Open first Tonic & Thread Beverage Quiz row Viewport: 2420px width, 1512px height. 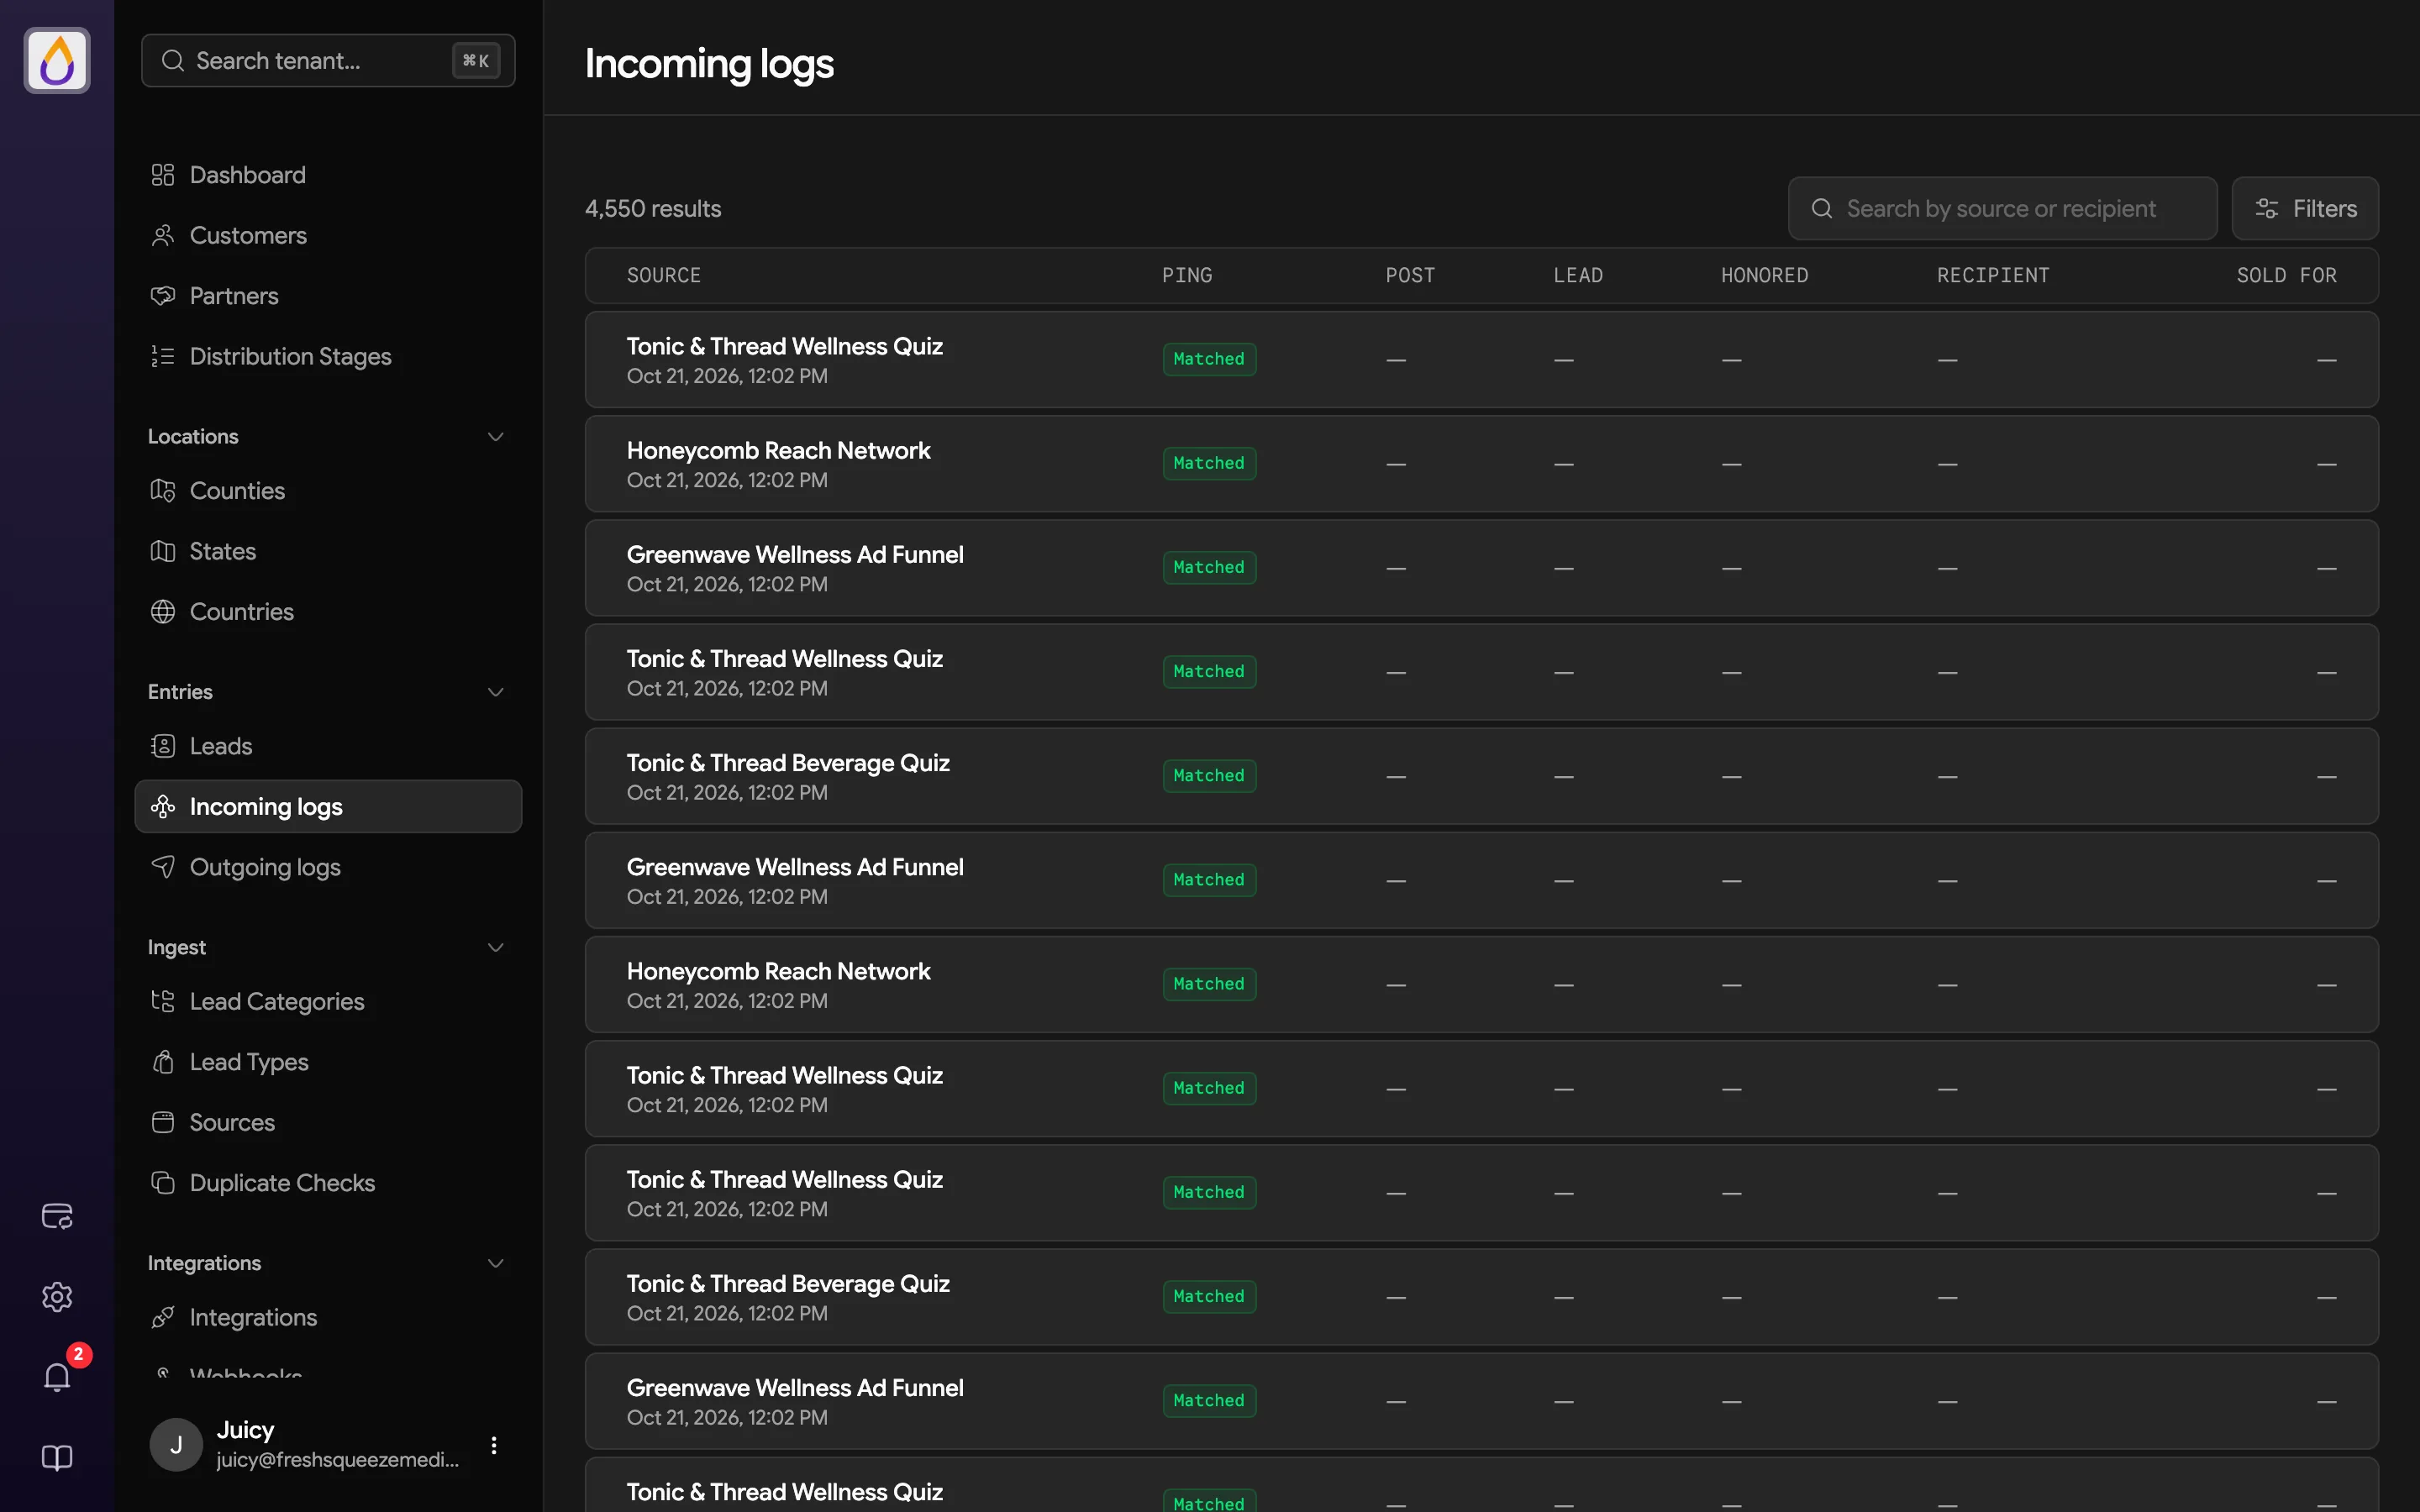1481,777
